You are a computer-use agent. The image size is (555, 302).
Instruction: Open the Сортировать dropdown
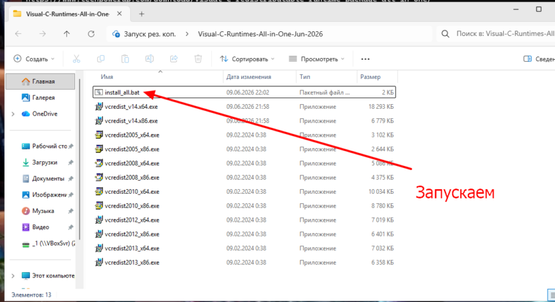point(247,59)
